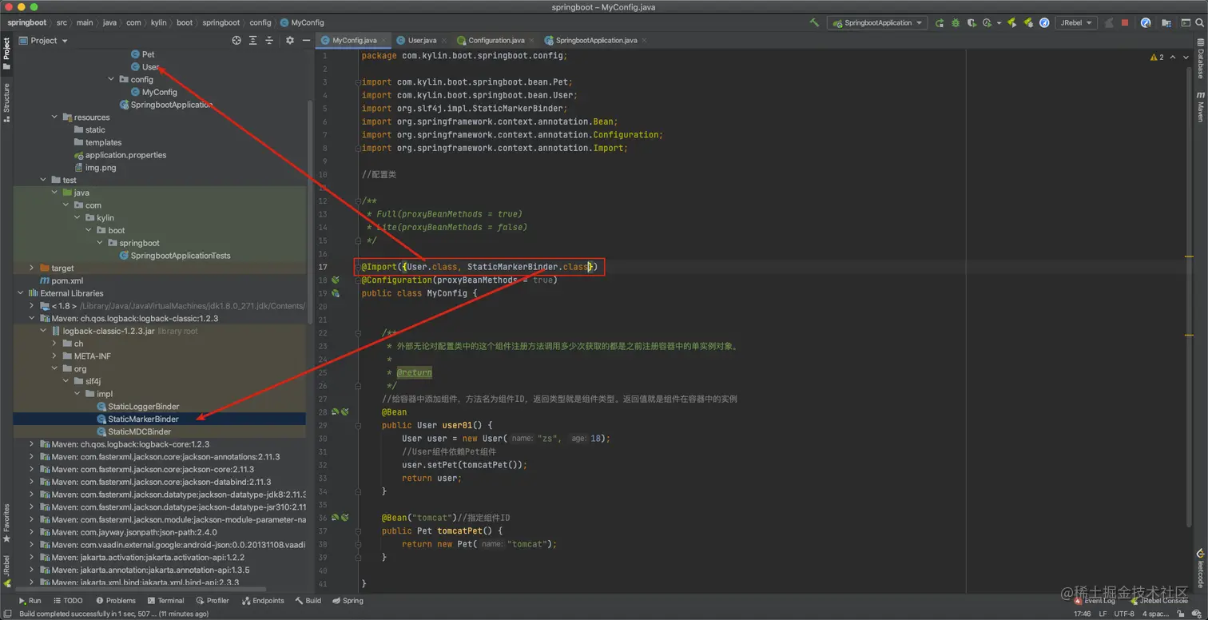Collapse the resources folder
The image size is (1208, 620).
coord(55,117)
